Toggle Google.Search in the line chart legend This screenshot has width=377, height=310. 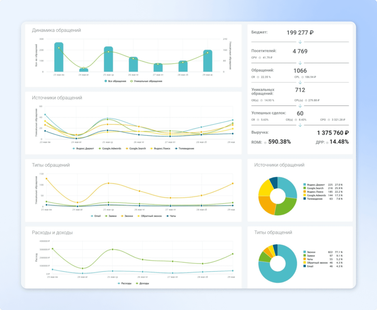(136, 149)
